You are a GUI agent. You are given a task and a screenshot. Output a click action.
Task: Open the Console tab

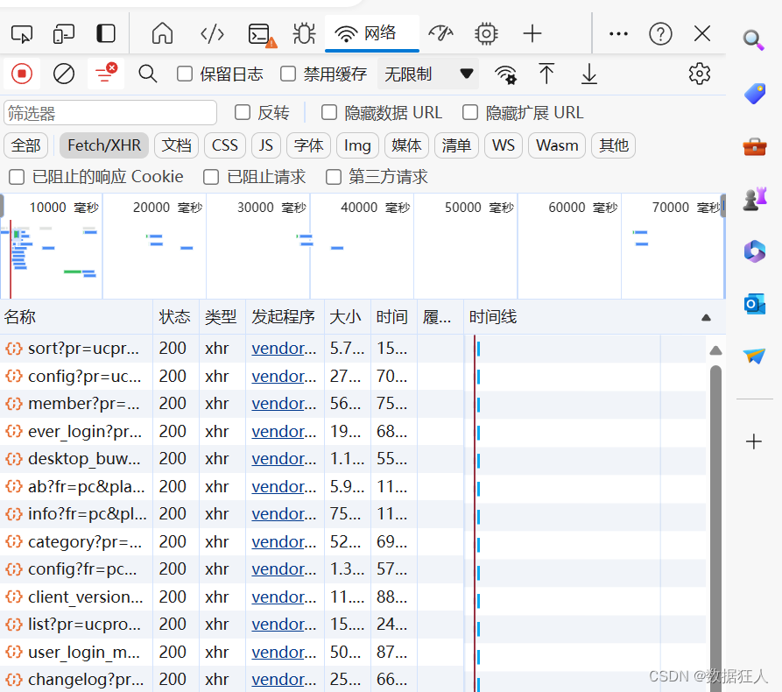(x=262, y=35)
